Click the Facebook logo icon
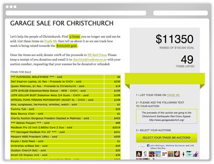 click(148, 145)
